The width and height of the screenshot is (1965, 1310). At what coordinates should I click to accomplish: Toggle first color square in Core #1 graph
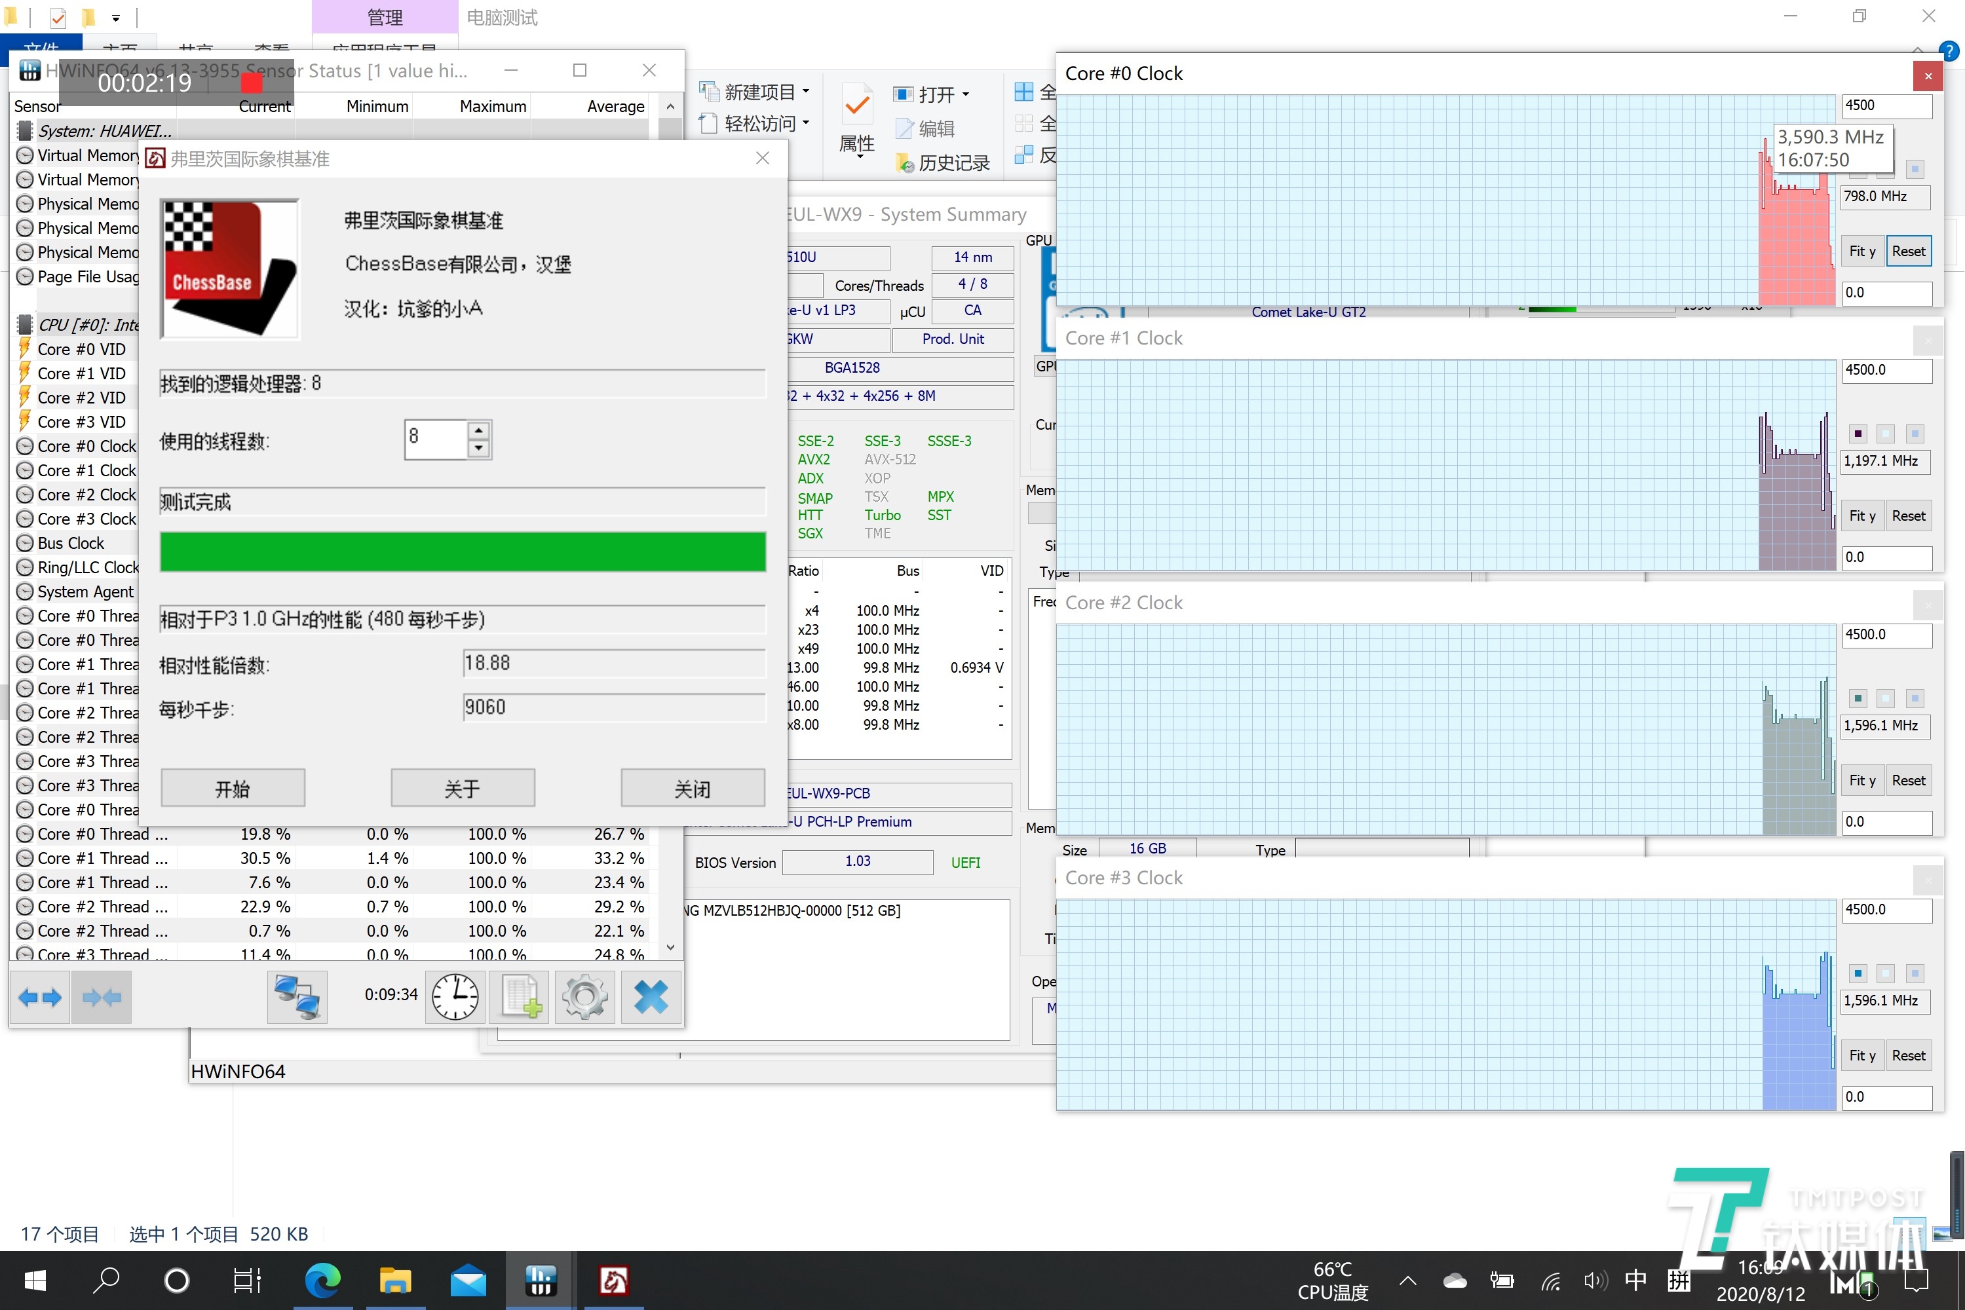1857,434
